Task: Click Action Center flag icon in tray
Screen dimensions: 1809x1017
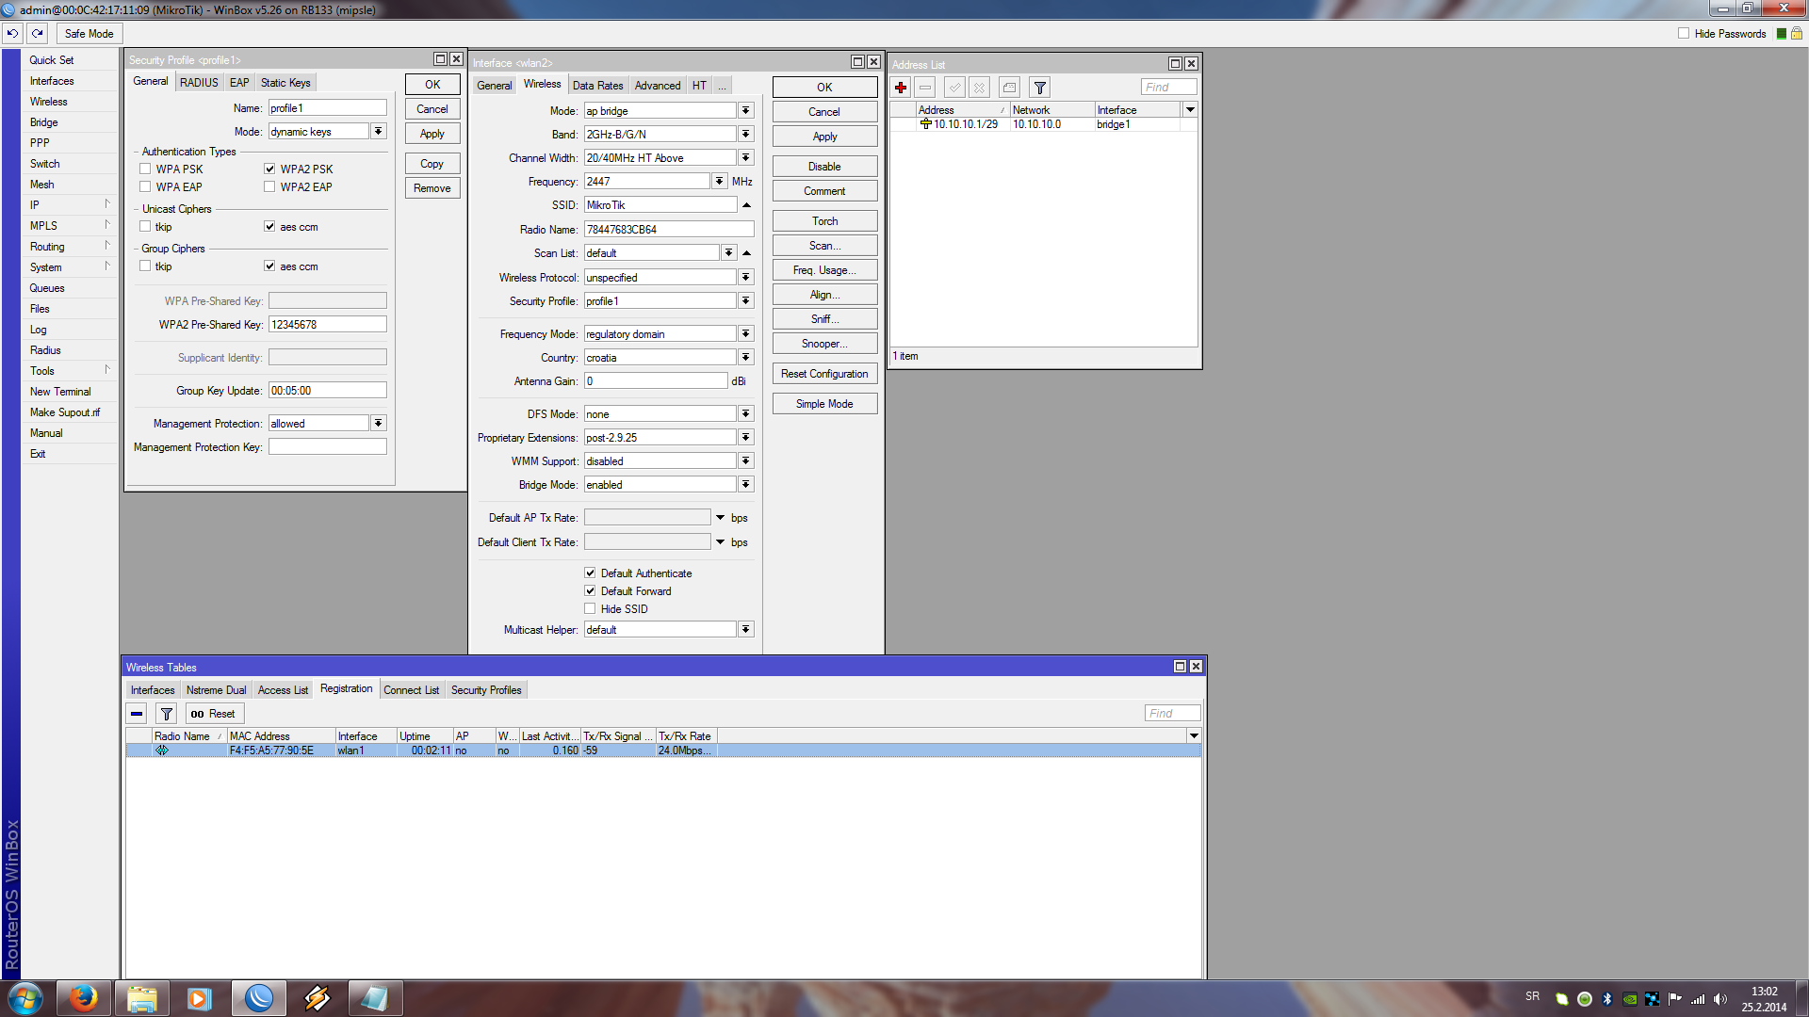Action: click(1675, 999)
